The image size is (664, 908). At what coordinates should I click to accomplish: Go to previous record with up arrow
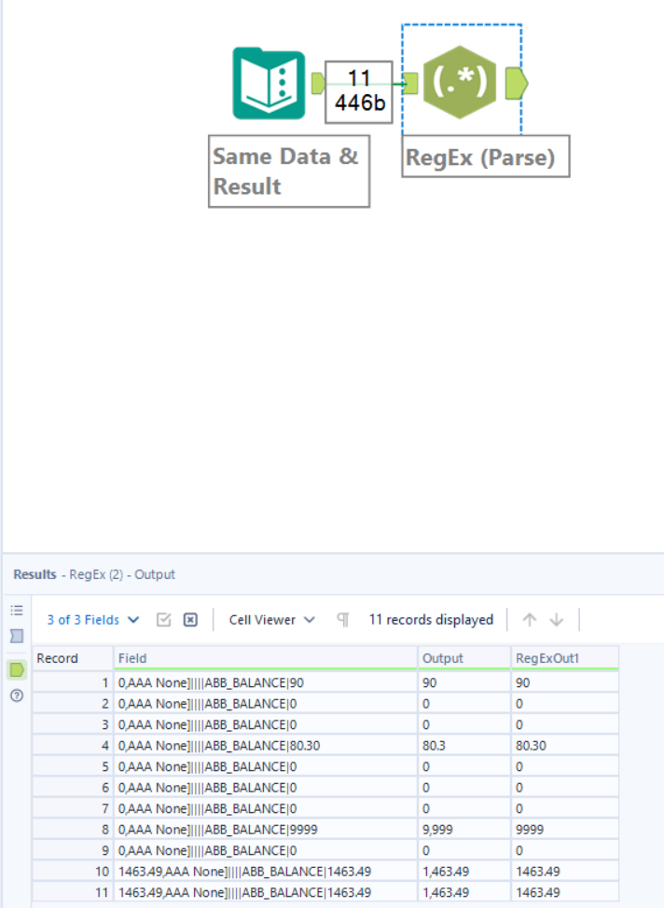coord(530,620)
